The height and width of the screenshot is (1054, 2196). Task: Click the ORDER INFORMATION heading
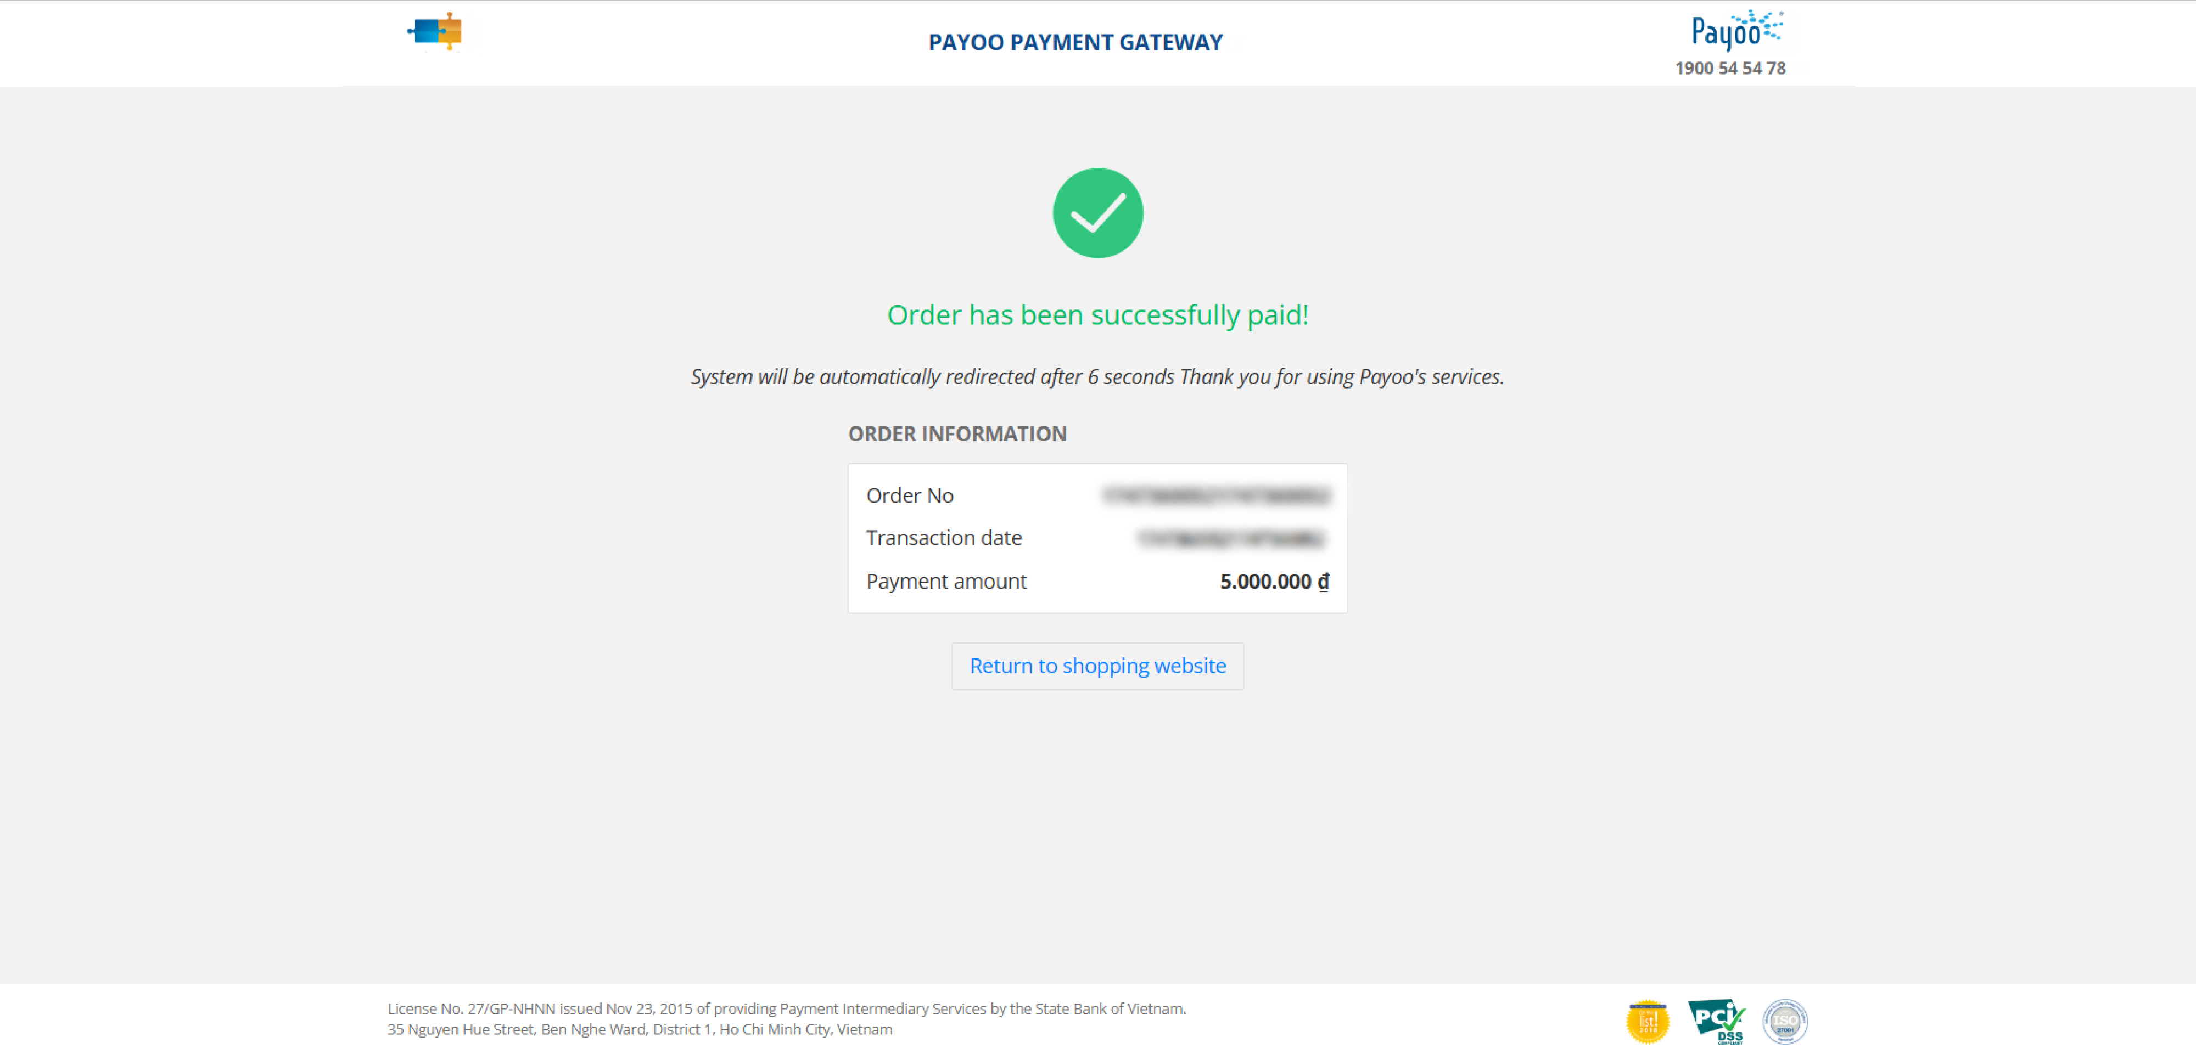click(956, 433)
